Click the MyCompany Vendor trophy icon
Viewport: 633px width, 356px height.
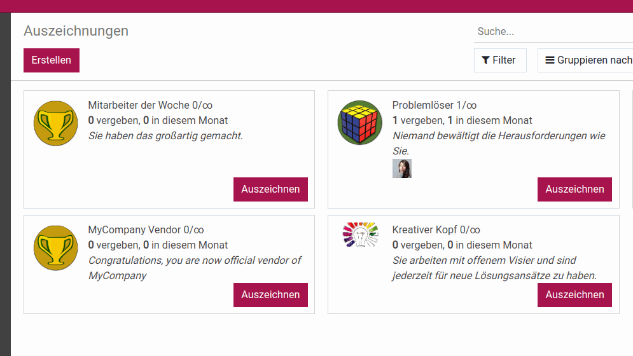[x=56, y=248]
